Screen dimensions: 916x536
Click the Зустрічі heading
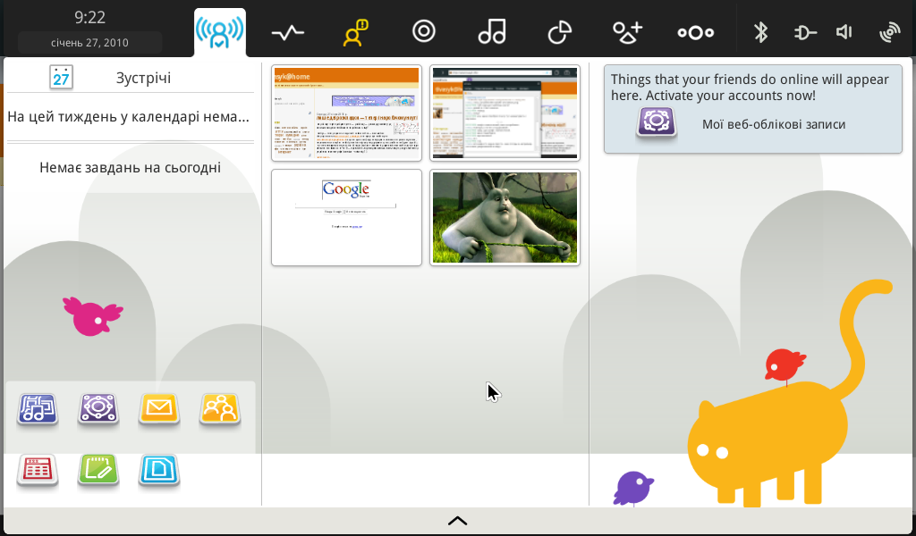[x=144, y=78]
